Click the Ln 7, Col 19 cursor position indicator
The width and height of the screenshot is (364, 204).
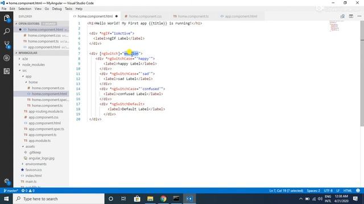286,190
